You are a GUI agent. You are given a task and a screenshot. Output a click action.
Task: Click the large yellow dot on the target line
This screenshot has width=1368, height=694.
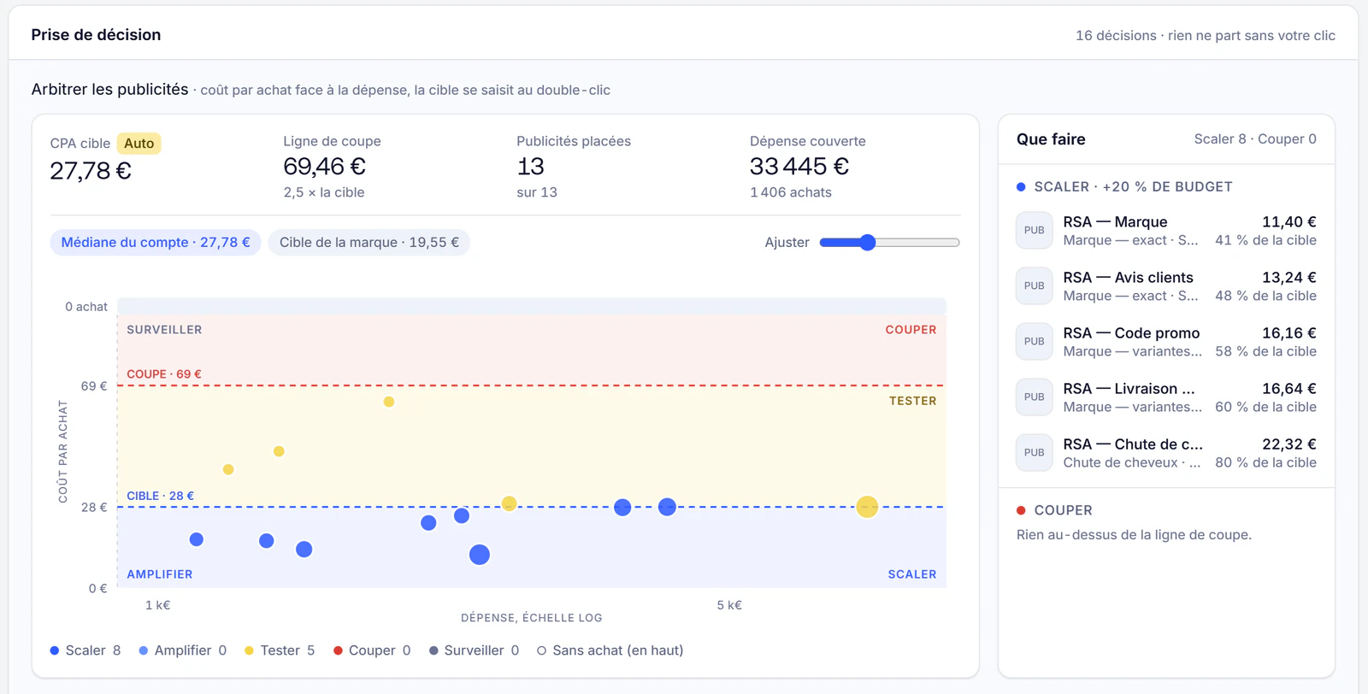(867, 507)
